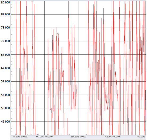Click the x marker on the 54 000 gridline
The height and width of the screenshot is (140, 147).
tap(57, 95)
